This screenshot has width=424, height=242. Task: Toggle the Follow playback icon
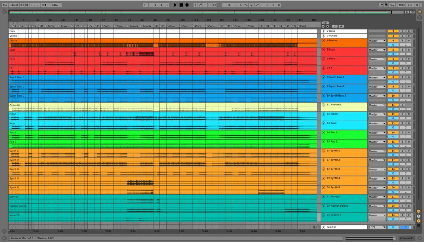146,5
